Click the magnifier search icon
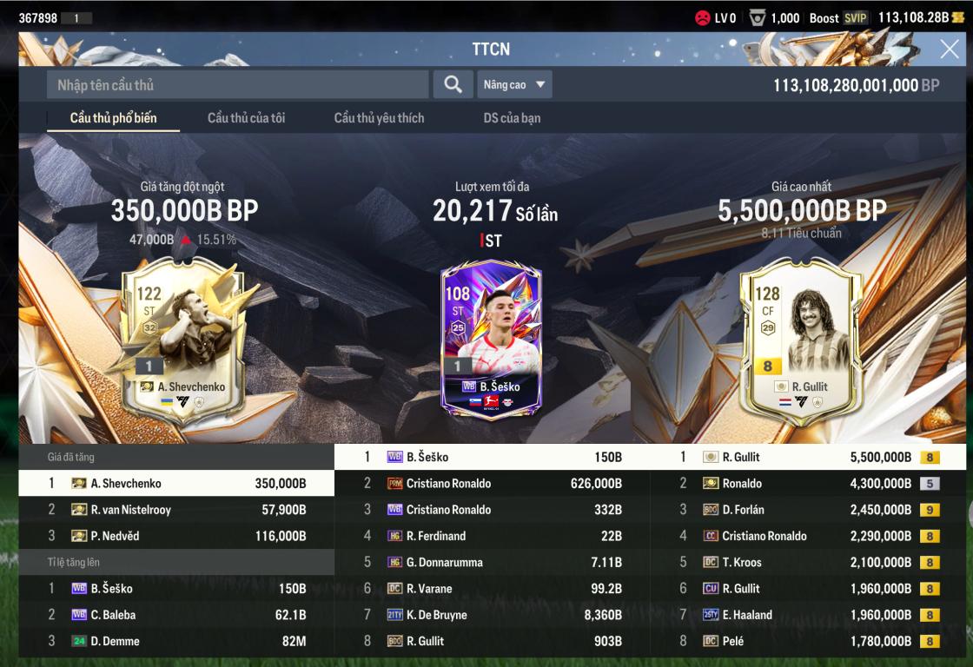 coord(453,84)
